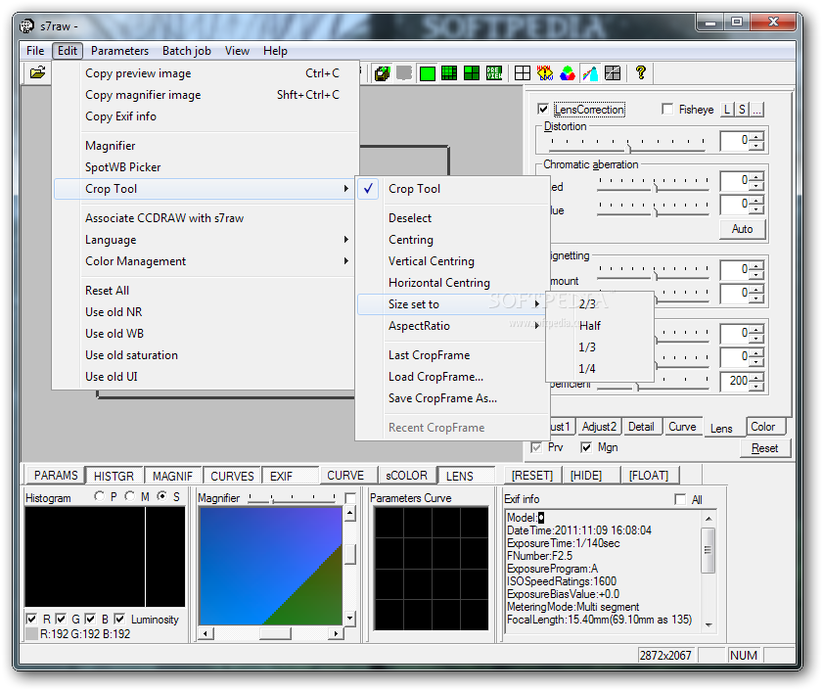Click the open file folder icon
The height and width of the screenshot is (691, 823).
[x=37, y=72]
